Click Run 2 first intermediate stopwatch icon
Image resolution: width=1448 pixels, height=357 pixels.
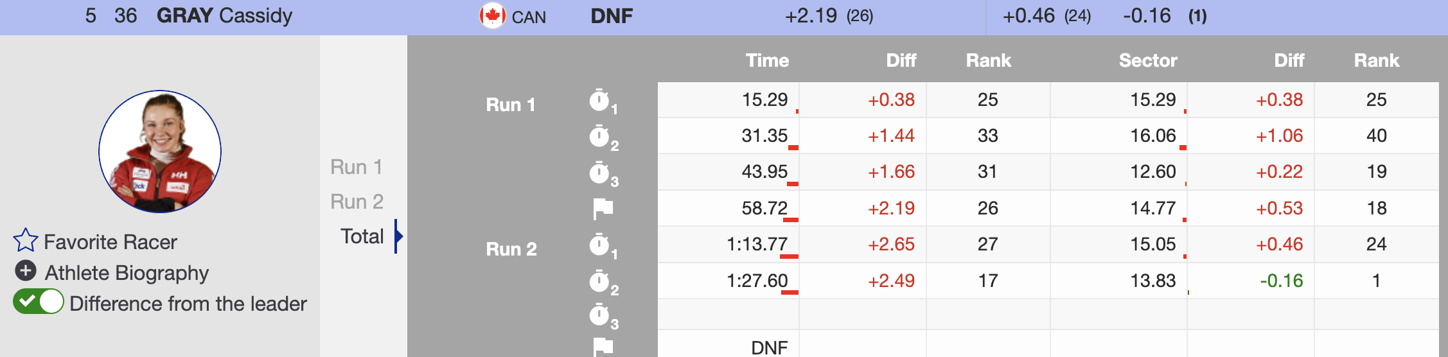599,245
